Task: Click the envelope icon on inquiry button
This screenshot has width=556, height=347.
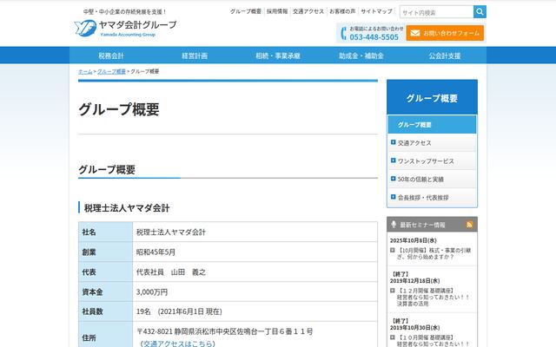Action: point(415,33)
